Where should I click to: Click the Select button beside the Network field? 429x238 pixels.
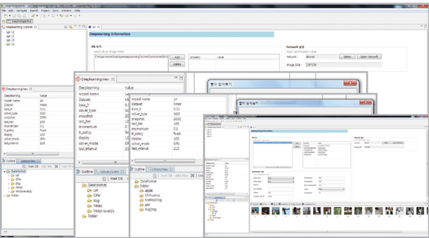click(346, 56)
